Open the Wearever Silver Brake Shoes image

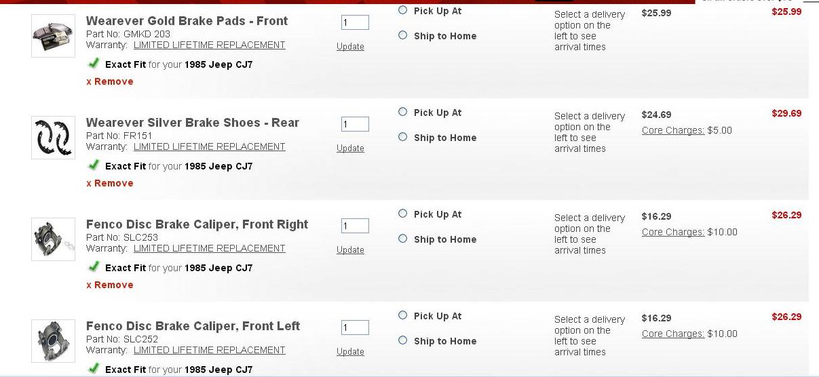53,138
